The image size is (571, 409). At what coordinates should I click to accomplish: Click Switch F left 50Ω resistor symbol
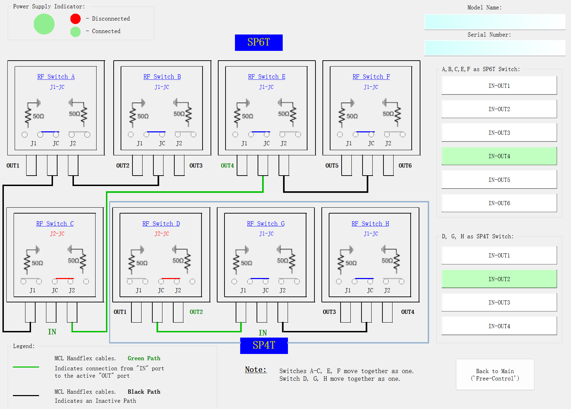click(x=347, y=114)
